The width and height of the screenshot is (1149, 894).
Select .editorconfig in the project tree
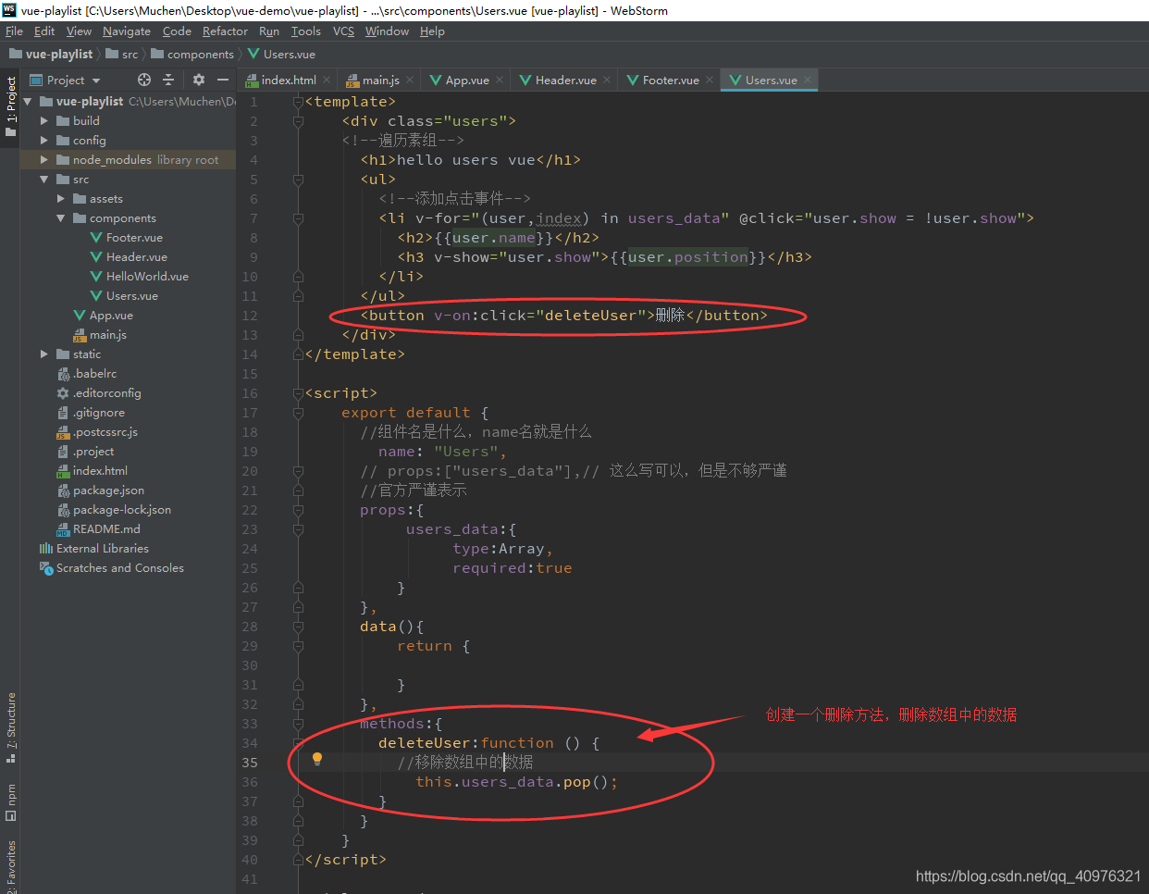point(107,393)
